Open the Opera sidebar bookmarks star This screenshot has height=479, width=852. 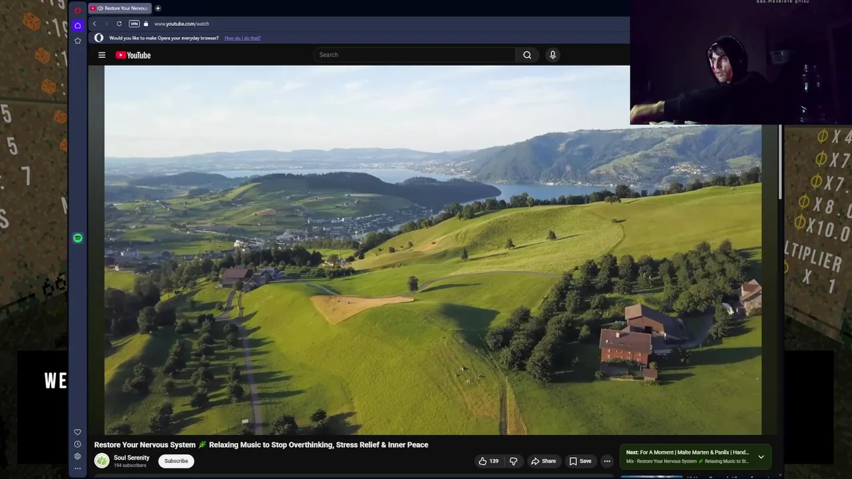click(78, 41)
